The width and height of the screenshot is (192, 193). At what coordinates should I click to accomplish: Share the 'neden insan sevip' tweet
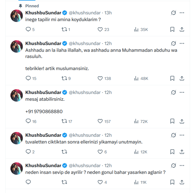pyautogui.click(x=182, y=182)
